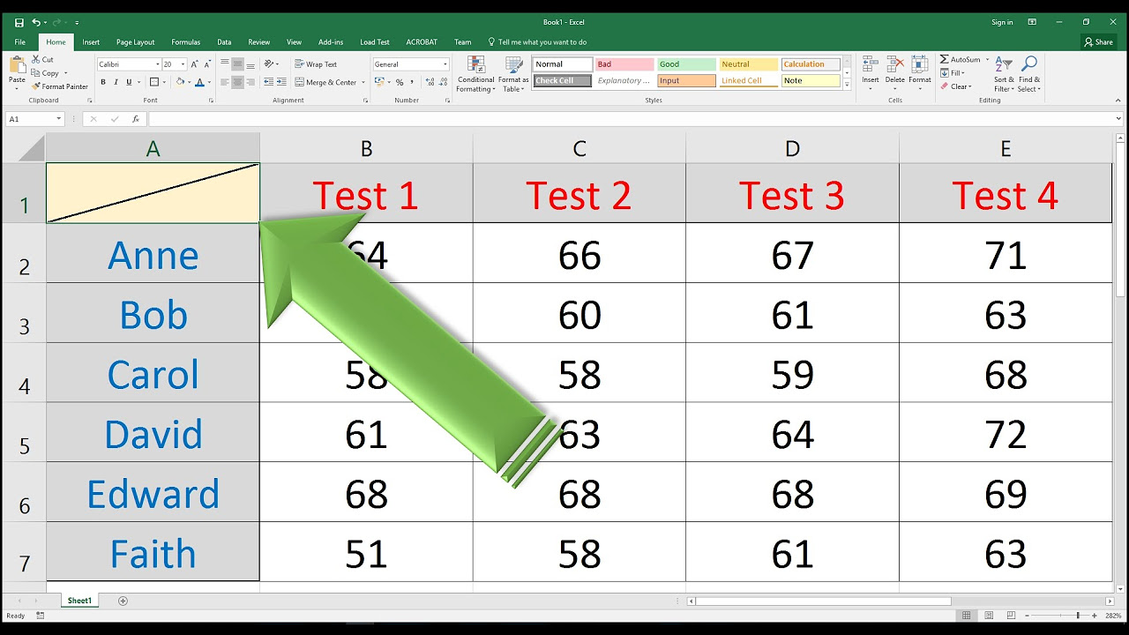Click the Save icon in quick access toolbar

[x=19, y=22]
